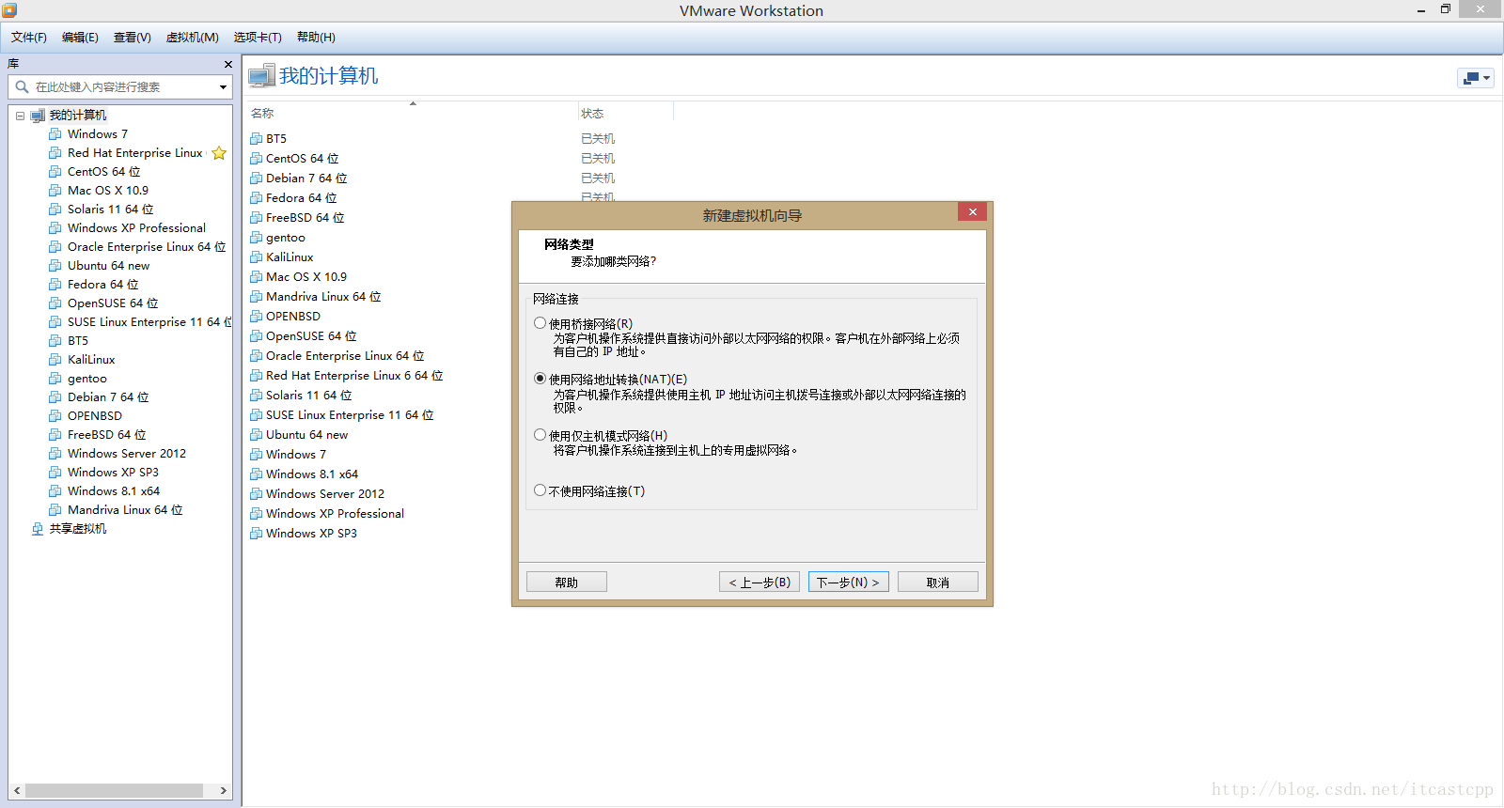The width and height of the screenshot is (1504, 808).
Task: Click the 下一步(N) next button
Action: (848, 582)
